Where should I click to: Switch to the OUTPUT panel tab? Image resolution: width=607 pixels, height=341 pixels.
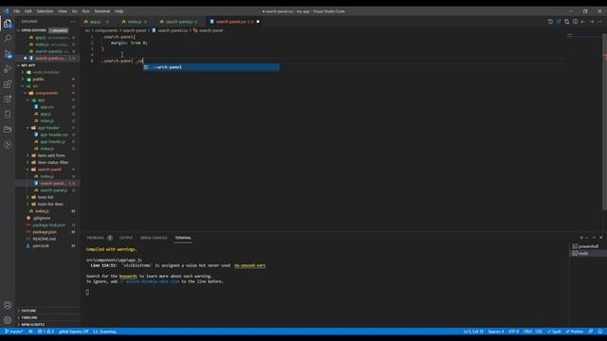tap(126, 238)
